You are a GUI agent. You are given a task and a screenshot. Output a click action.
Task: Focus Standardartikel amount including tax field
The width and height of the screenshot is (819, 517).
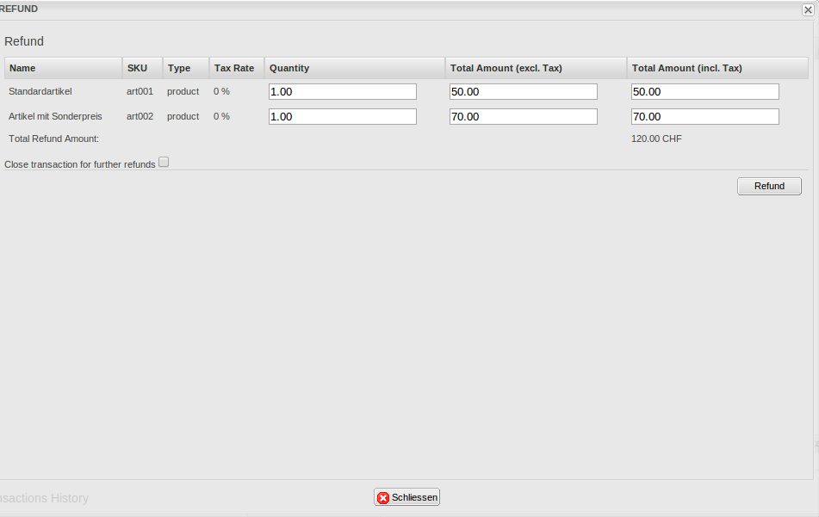704,92
